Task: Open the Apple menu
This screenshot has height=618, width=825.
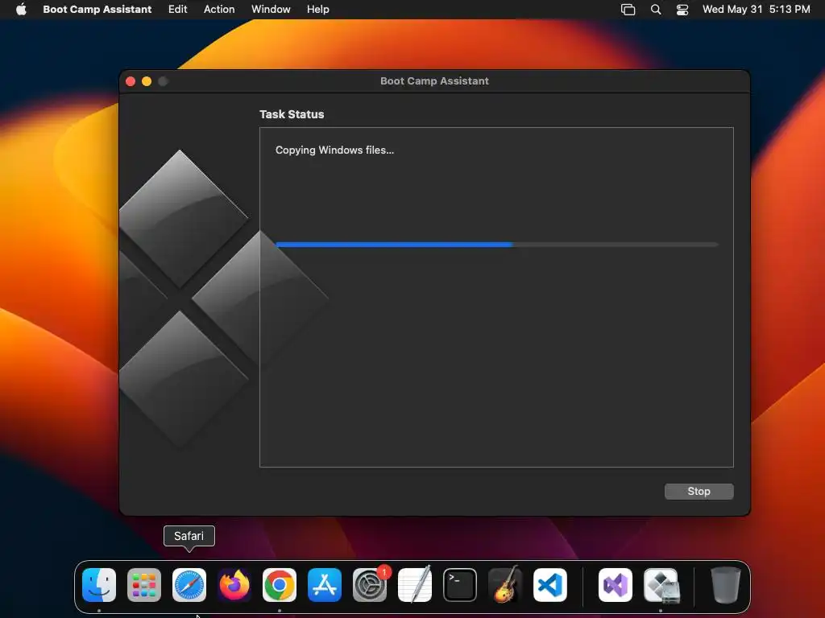Action: (x=21, y=10)
